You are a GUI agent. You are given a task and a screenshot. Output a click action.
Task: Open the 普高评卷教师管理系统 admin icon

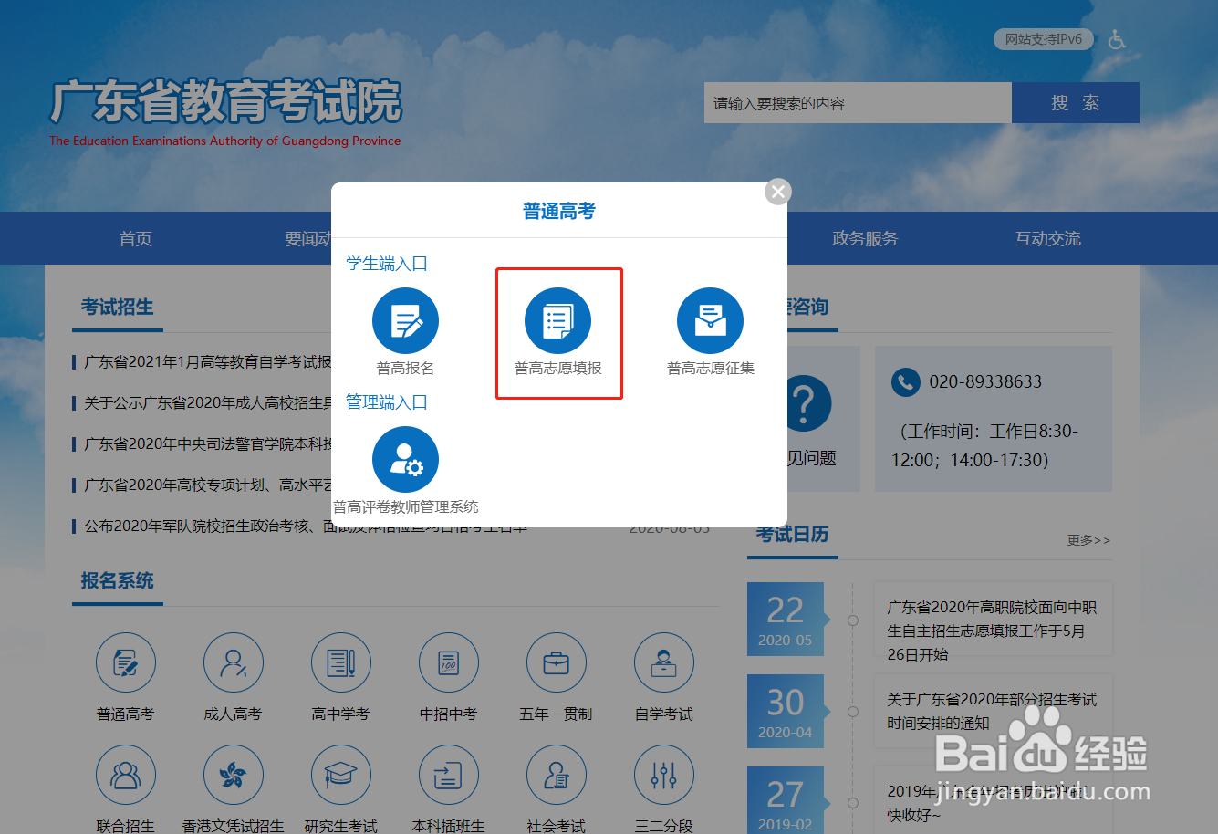[405, 459]
